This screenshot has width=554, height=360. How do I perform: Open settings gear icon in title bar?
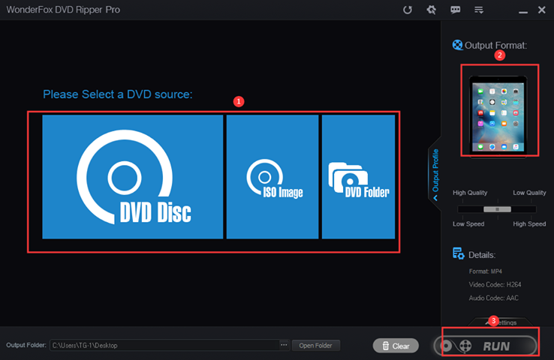click(431, 10)
